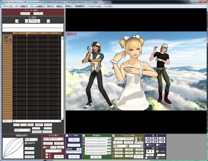The height and width of the screenshot is (161, 208).
Task: Click the Redo button in bone-frame panel
Action: click(x=38, y=14)
